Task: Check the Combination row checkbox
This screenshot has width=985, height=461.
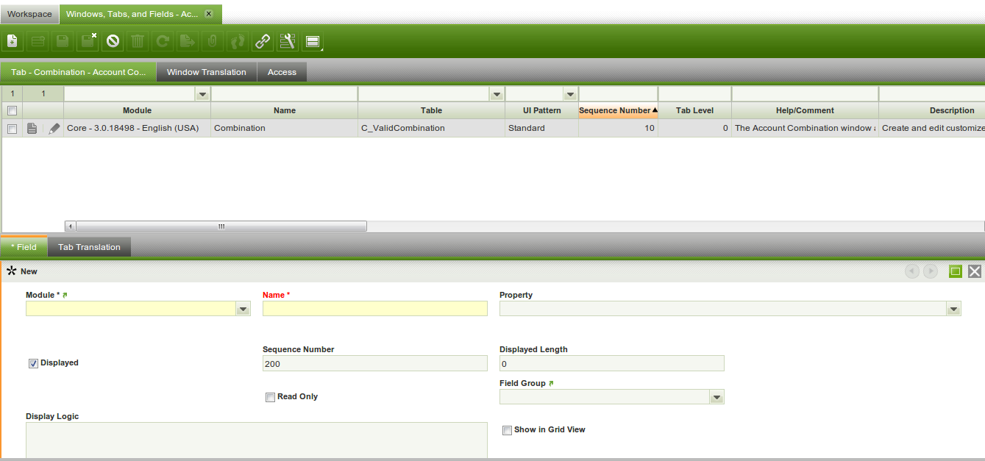Action: (x=12, y=128)
